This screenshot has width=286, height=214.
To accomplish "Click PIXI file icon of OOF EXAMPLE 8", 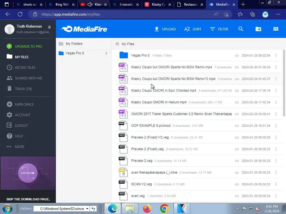I will point(123,126).
